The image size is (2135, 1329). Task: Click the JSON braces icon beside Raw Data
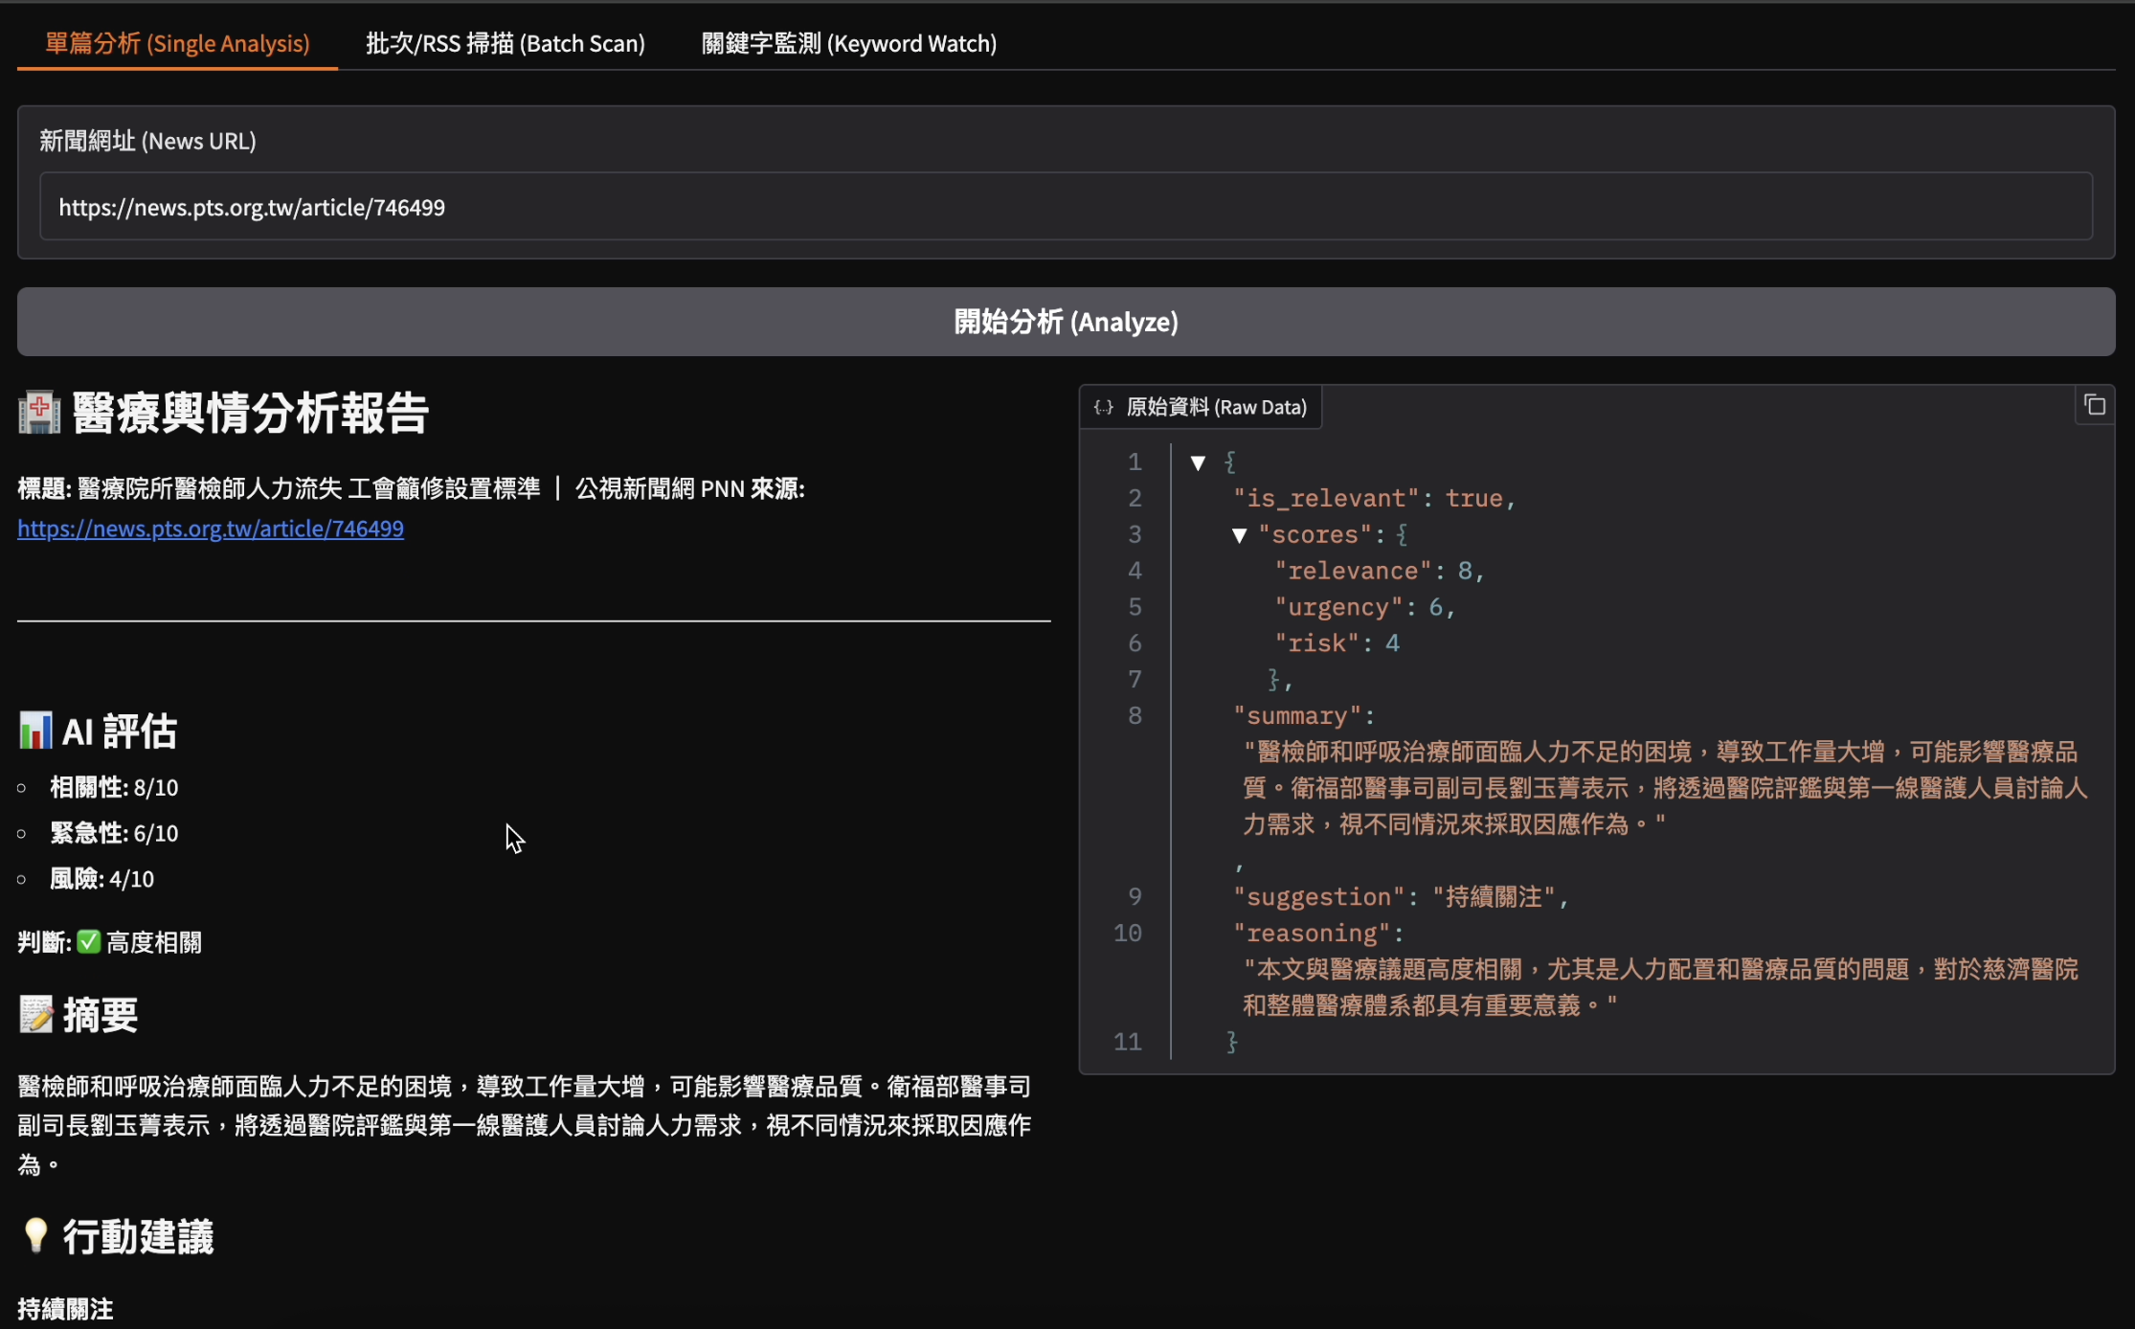(1103, 408)
